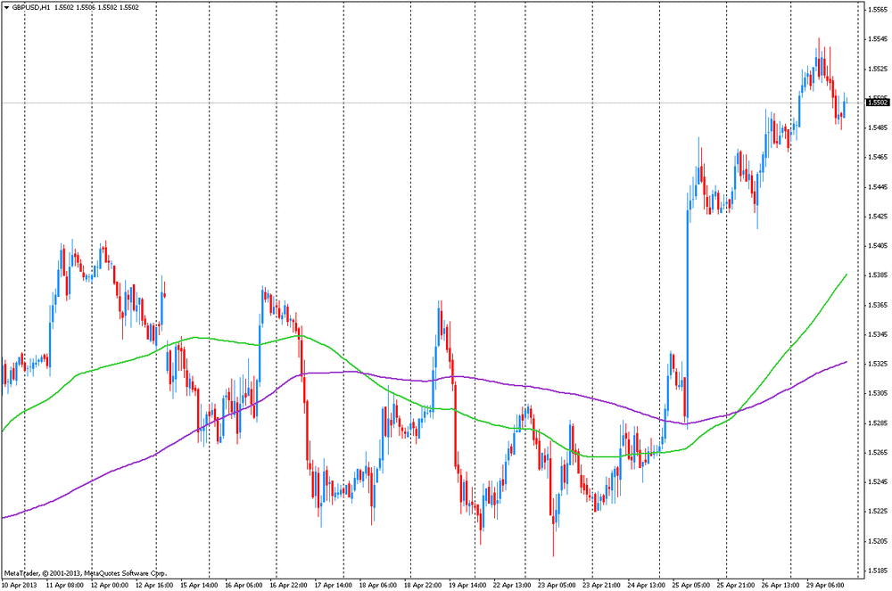
Task: Click the 16 Apr 06:00 time label
Action: coord(244,585)
